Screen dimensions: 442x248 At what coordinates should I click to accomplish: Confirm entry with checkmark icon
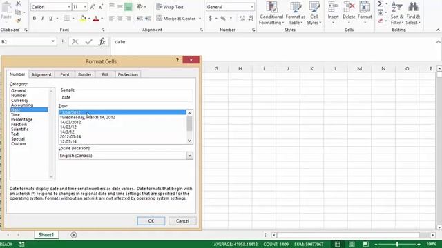pyautogui.click(x=89, y=42)
